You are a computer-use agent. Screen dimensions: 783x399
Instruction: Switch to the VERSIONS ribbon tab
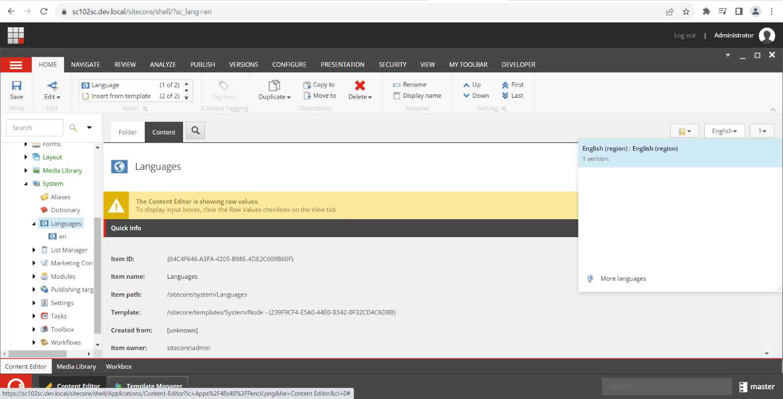point(244,65)
